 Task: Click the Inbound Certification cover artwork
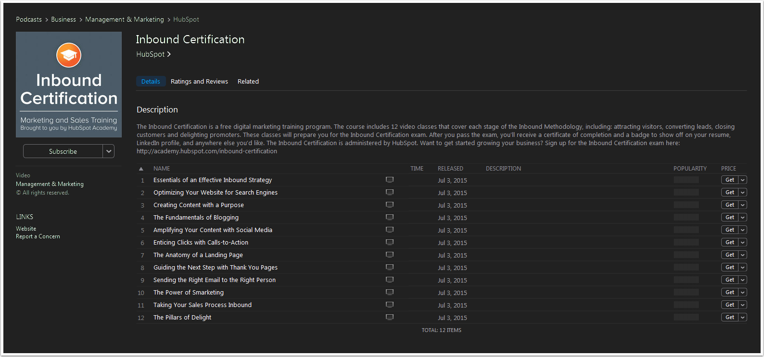(69, 85)
